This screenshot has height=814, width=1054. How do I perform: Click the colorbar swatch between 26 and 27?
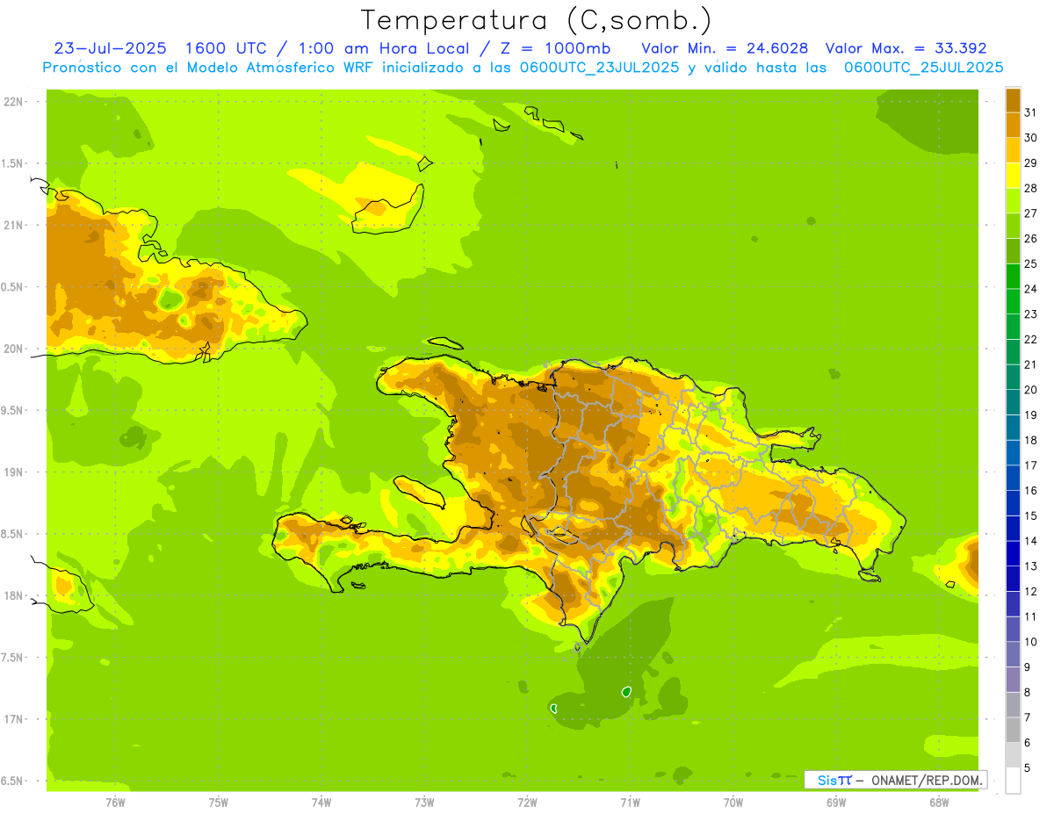[x=1013, y=226]
